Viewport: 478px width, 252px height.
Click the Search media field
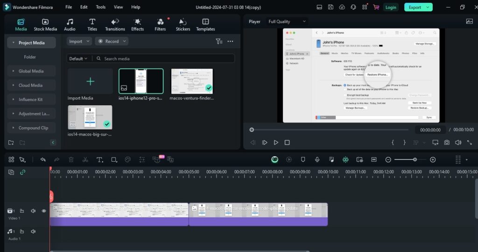[x=165, y=58]
